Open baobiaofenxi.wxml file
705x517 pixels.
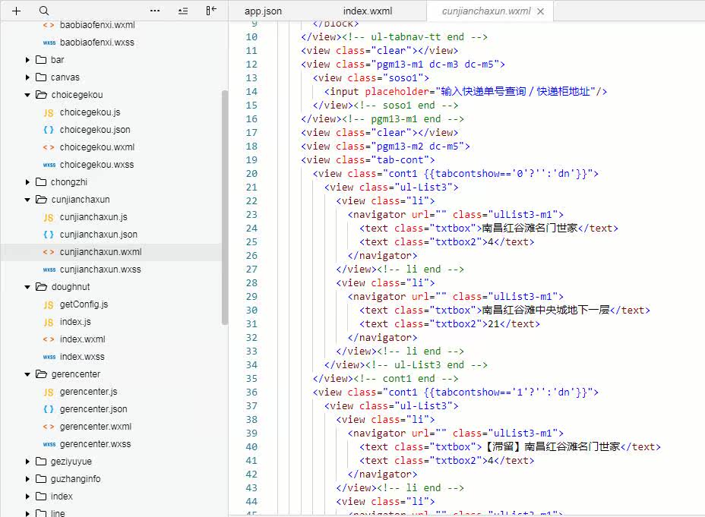click(97, 25)
